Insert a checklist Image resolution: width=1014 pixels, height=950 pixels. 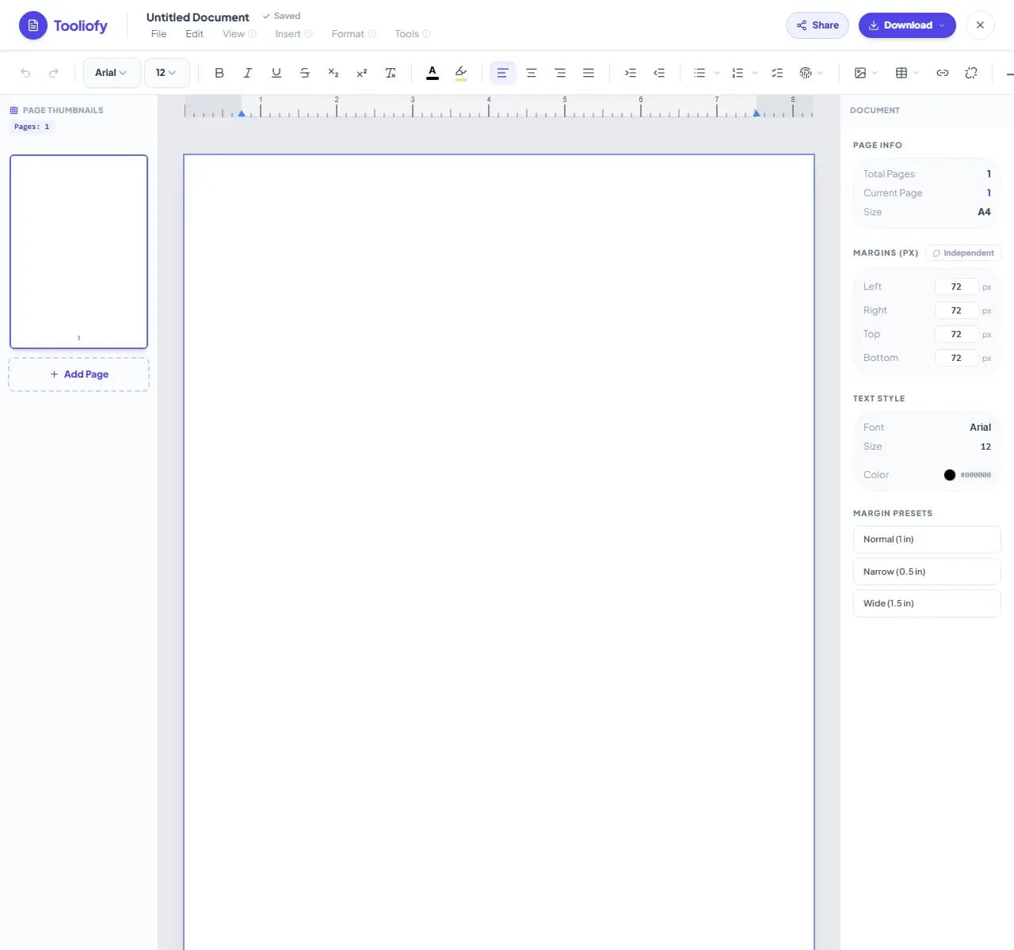click(x=777, y=73)
